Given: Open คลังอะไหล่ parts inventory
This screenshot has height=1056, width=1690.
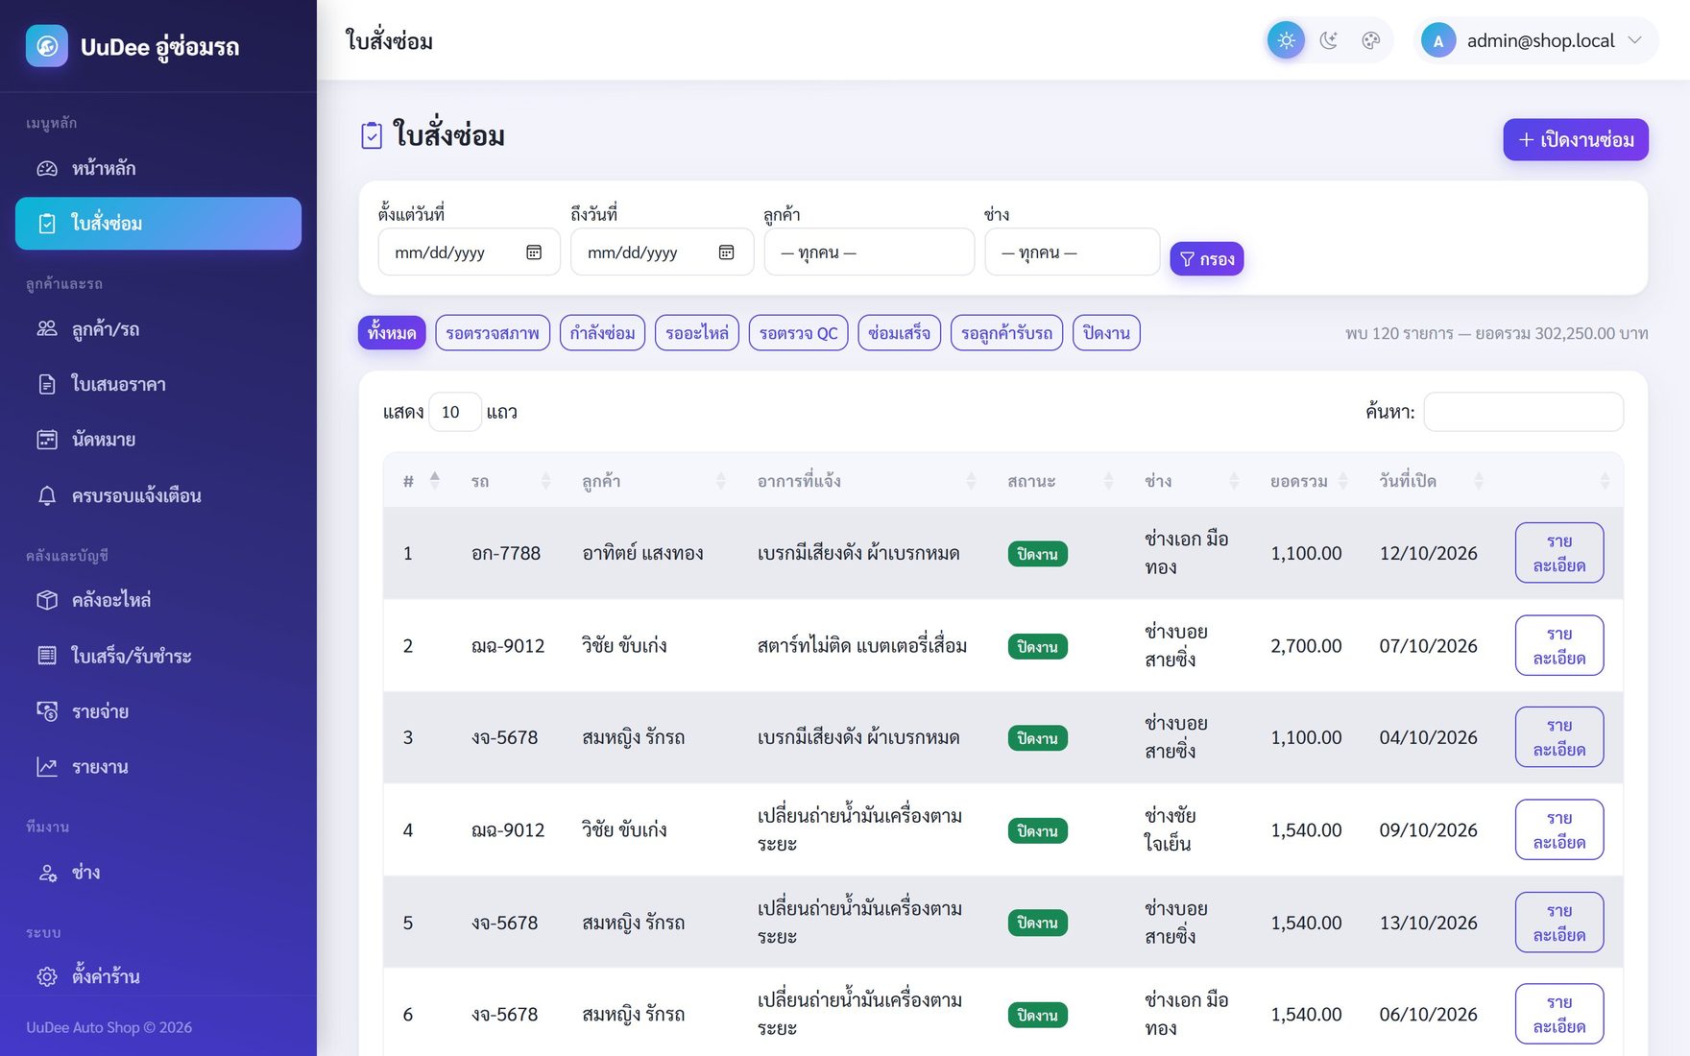Looking at the screenshot, I should 158,600.
